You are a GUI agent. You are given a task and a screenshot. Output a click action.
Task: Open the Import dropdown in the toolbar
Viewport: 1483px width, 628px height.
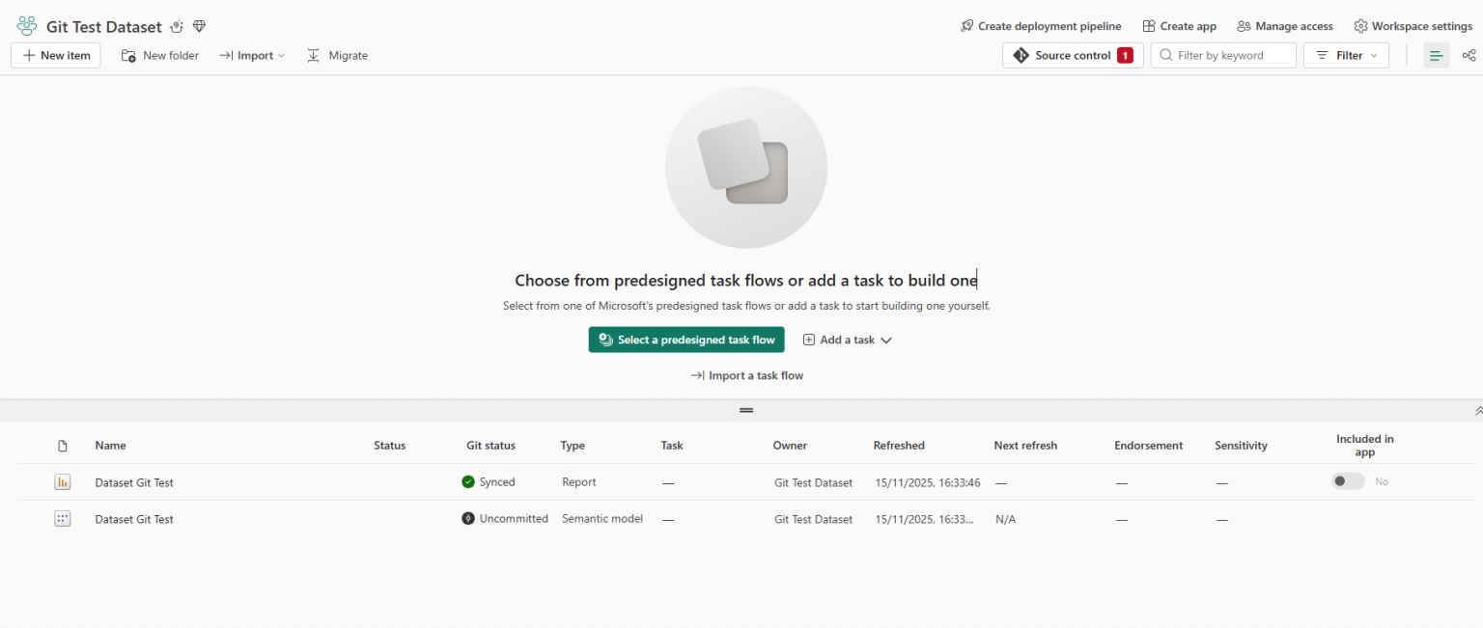(251, 55)
